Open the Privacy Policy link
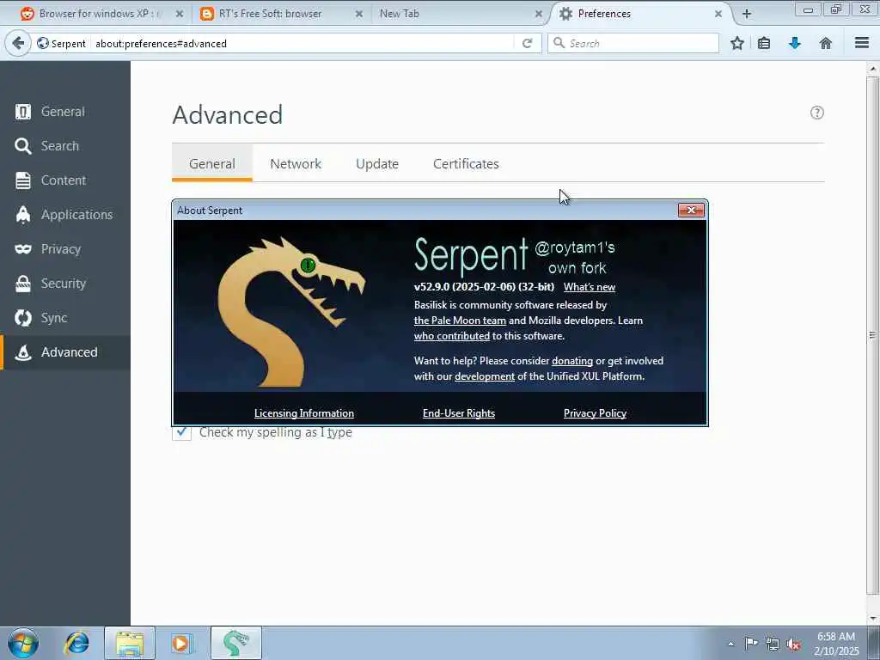Viewport: 880px width, 660px height. pyautogui.click(x=595, y=413)
